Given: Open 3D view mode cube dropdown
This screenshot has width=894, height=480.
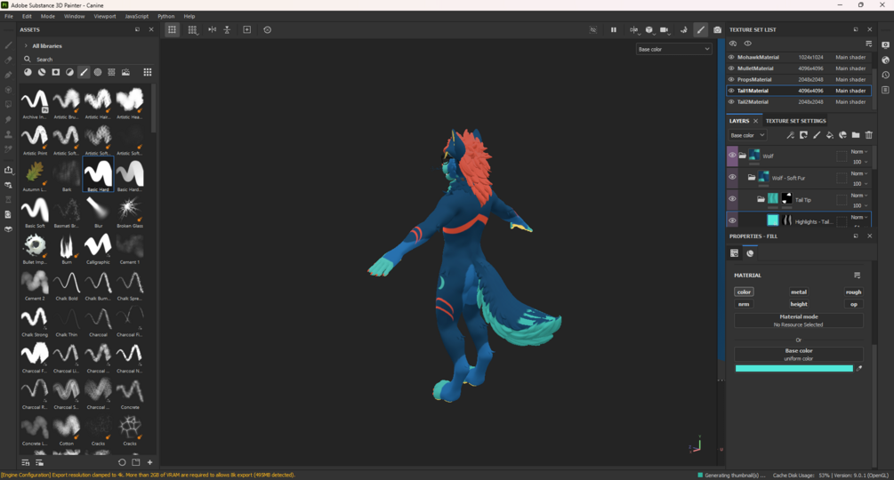Looking at the screenshot, I should tap(649, 29).
